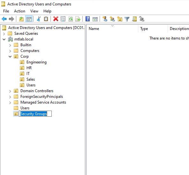The height and width of the screenshot is (175, 189).
Task: Expand the Computers container
Action: 10,51
